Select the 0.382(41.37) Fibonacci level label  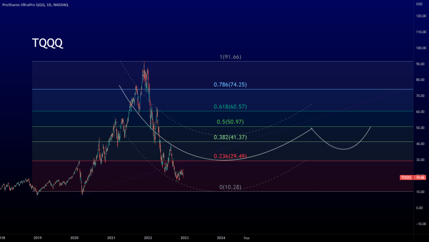230,137
